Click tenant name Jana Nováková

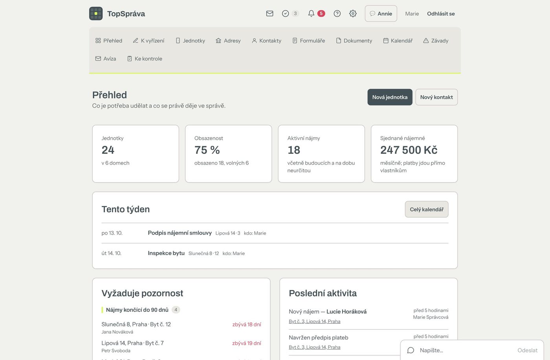point(117,332)
